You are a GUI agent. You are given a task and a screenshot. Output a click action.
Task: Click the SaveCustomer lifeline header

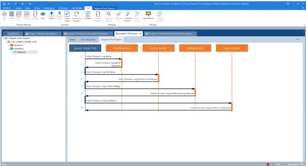[x=232, y=48]
